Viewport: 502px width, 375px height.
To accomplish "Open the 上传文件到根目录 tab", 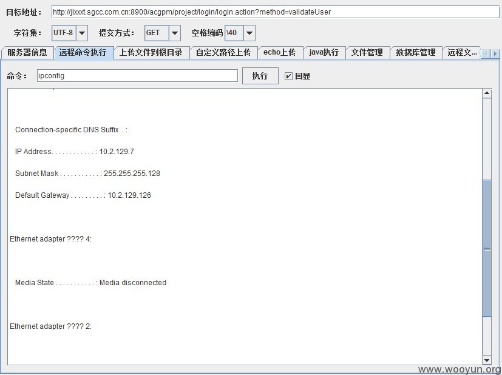I will (x=151, y=52).
